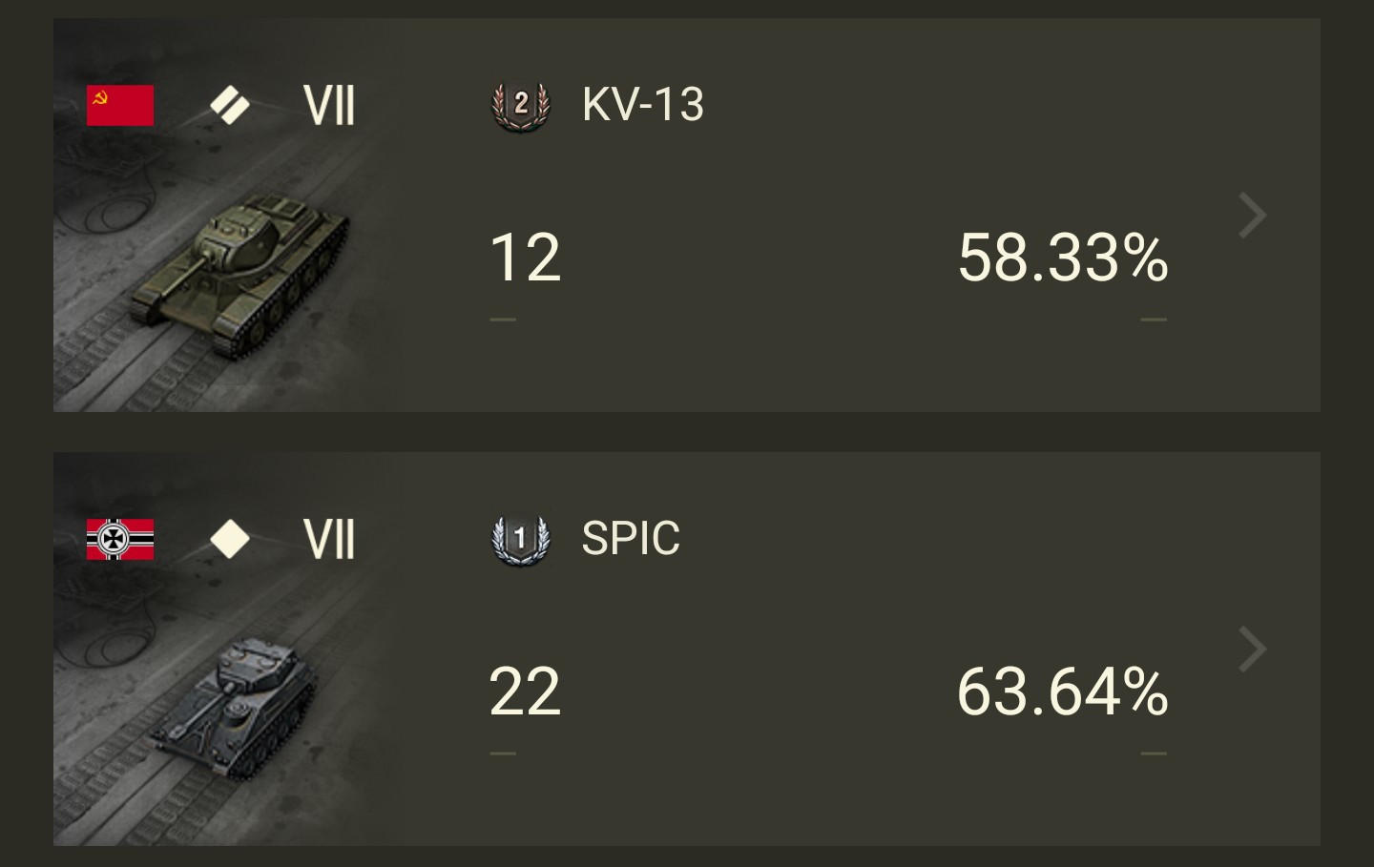
Task: Click the class 1 mastery badge
Action: (521, 539)
